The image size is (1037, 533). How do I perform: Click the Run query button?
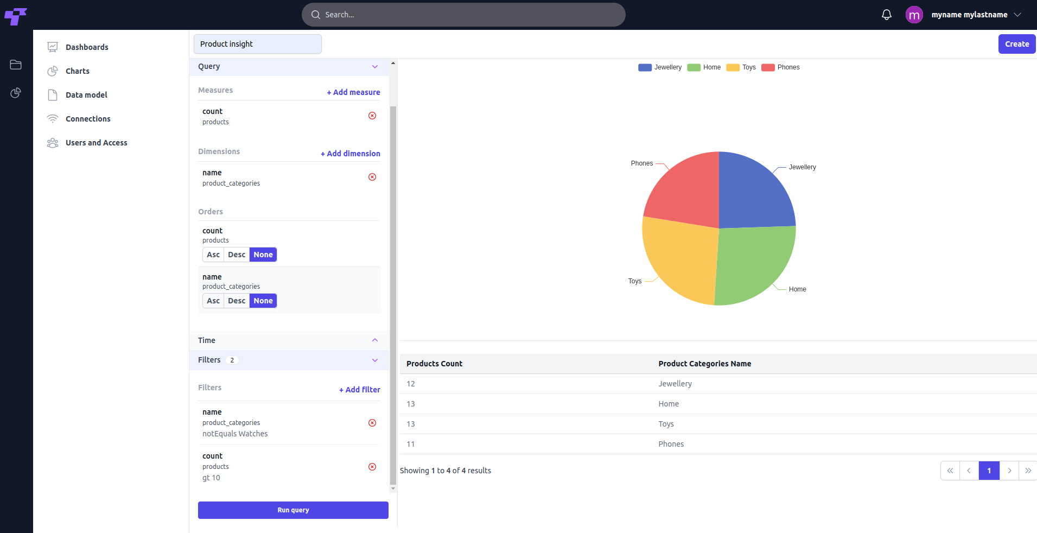coord(293,510)
